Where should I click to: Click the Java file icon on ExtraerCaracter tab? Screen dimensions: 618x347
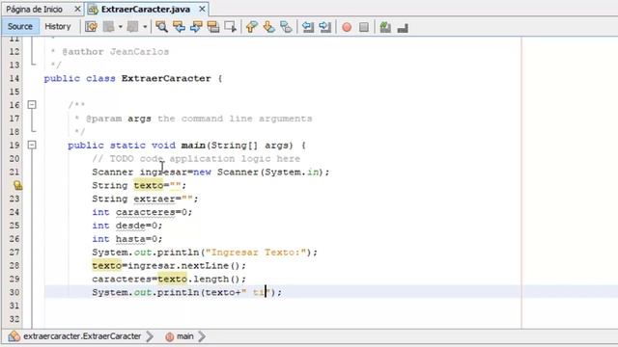tap(93, 10)
